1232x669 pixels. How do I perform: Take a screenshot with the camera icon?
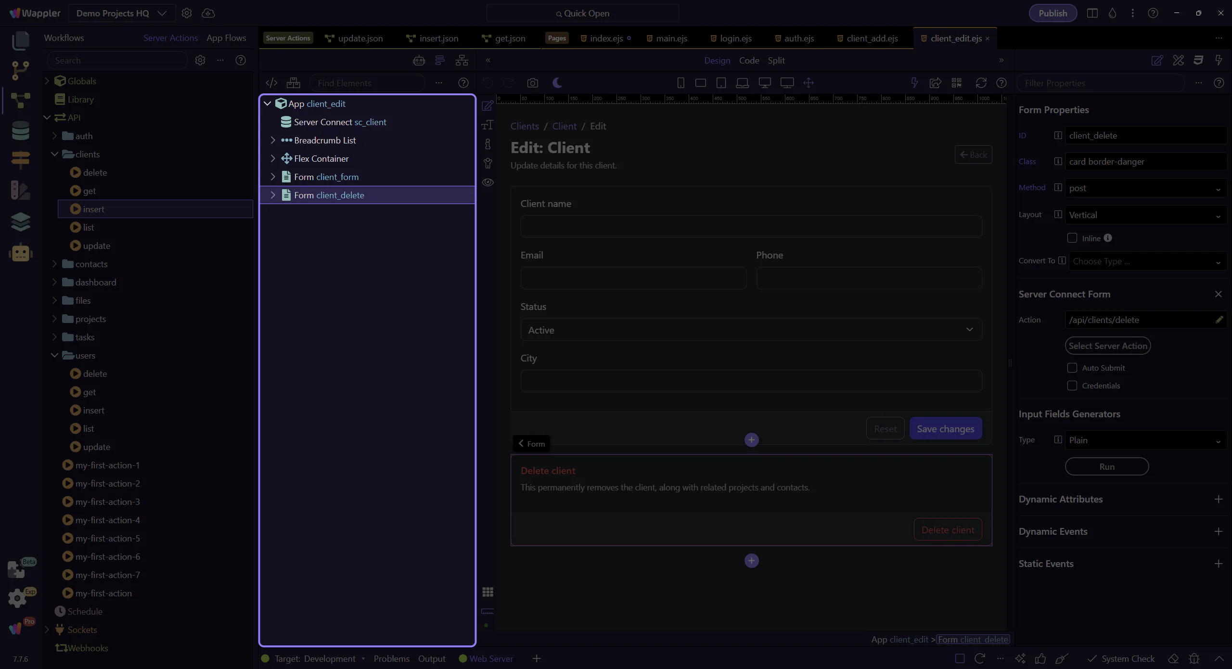[x=532, y=83]
